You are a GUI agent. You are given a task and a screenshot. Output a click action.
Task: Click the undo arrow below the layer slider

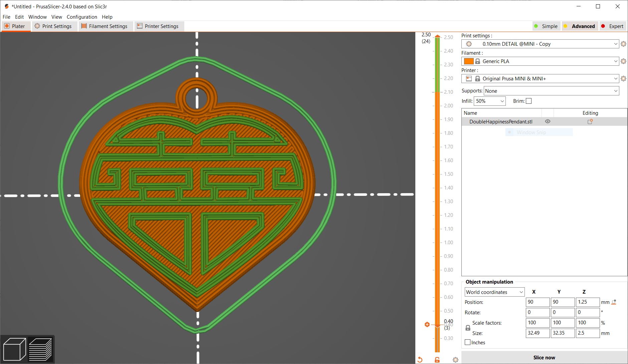pos(420,360)
